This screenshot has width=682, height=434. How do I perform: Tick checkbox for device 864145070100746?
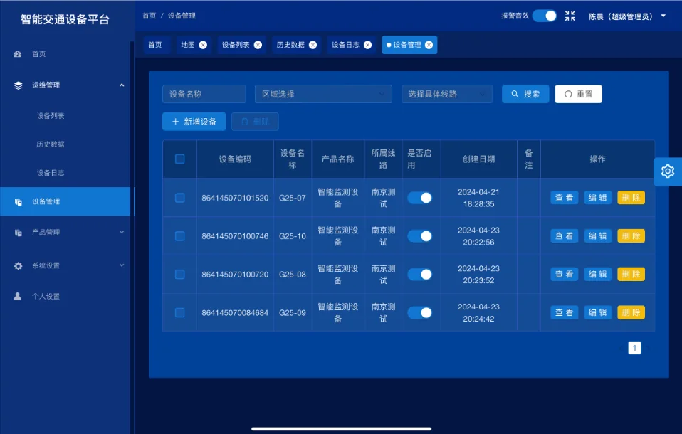[179, 236]
